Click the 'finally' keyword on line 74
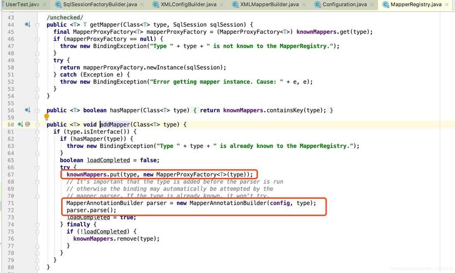 point(78,224)
